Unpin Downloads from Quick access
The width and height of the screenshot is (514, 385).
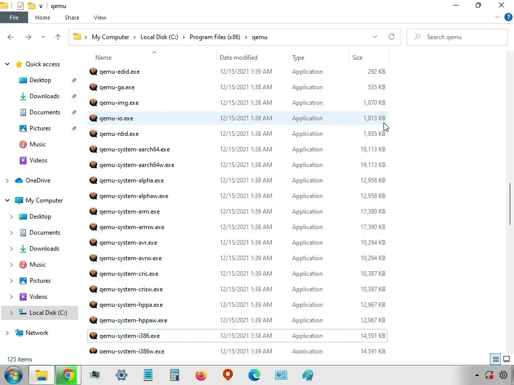pos(74,96)
